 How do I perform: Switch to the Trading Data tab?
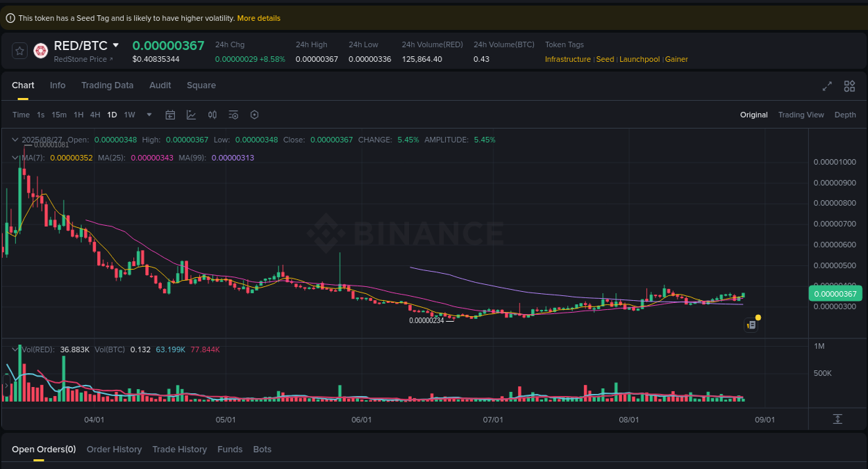[x=107, y=85]
